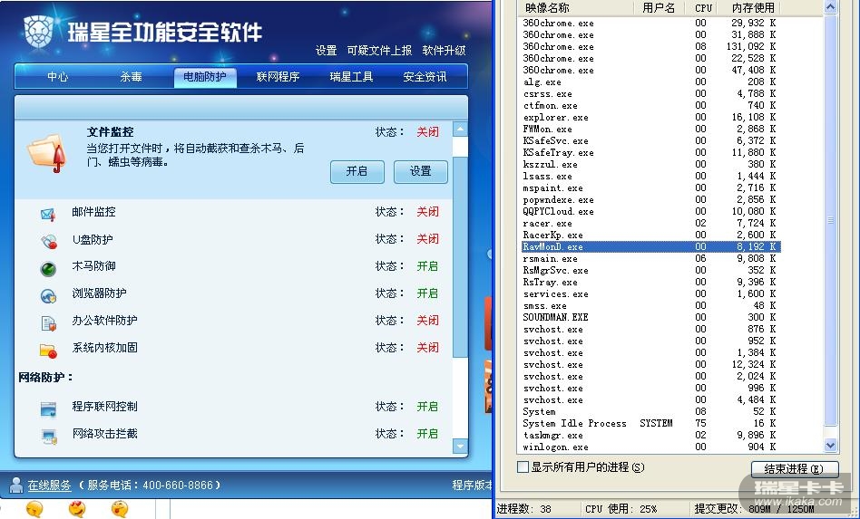
Task: Click Task Manager process list scroll-up arrow
Action: [x=830, y=7]
